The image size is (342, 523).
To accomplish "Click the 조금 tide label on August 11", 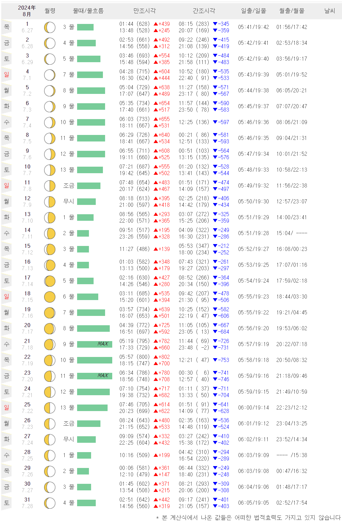I will coord(69,186).
